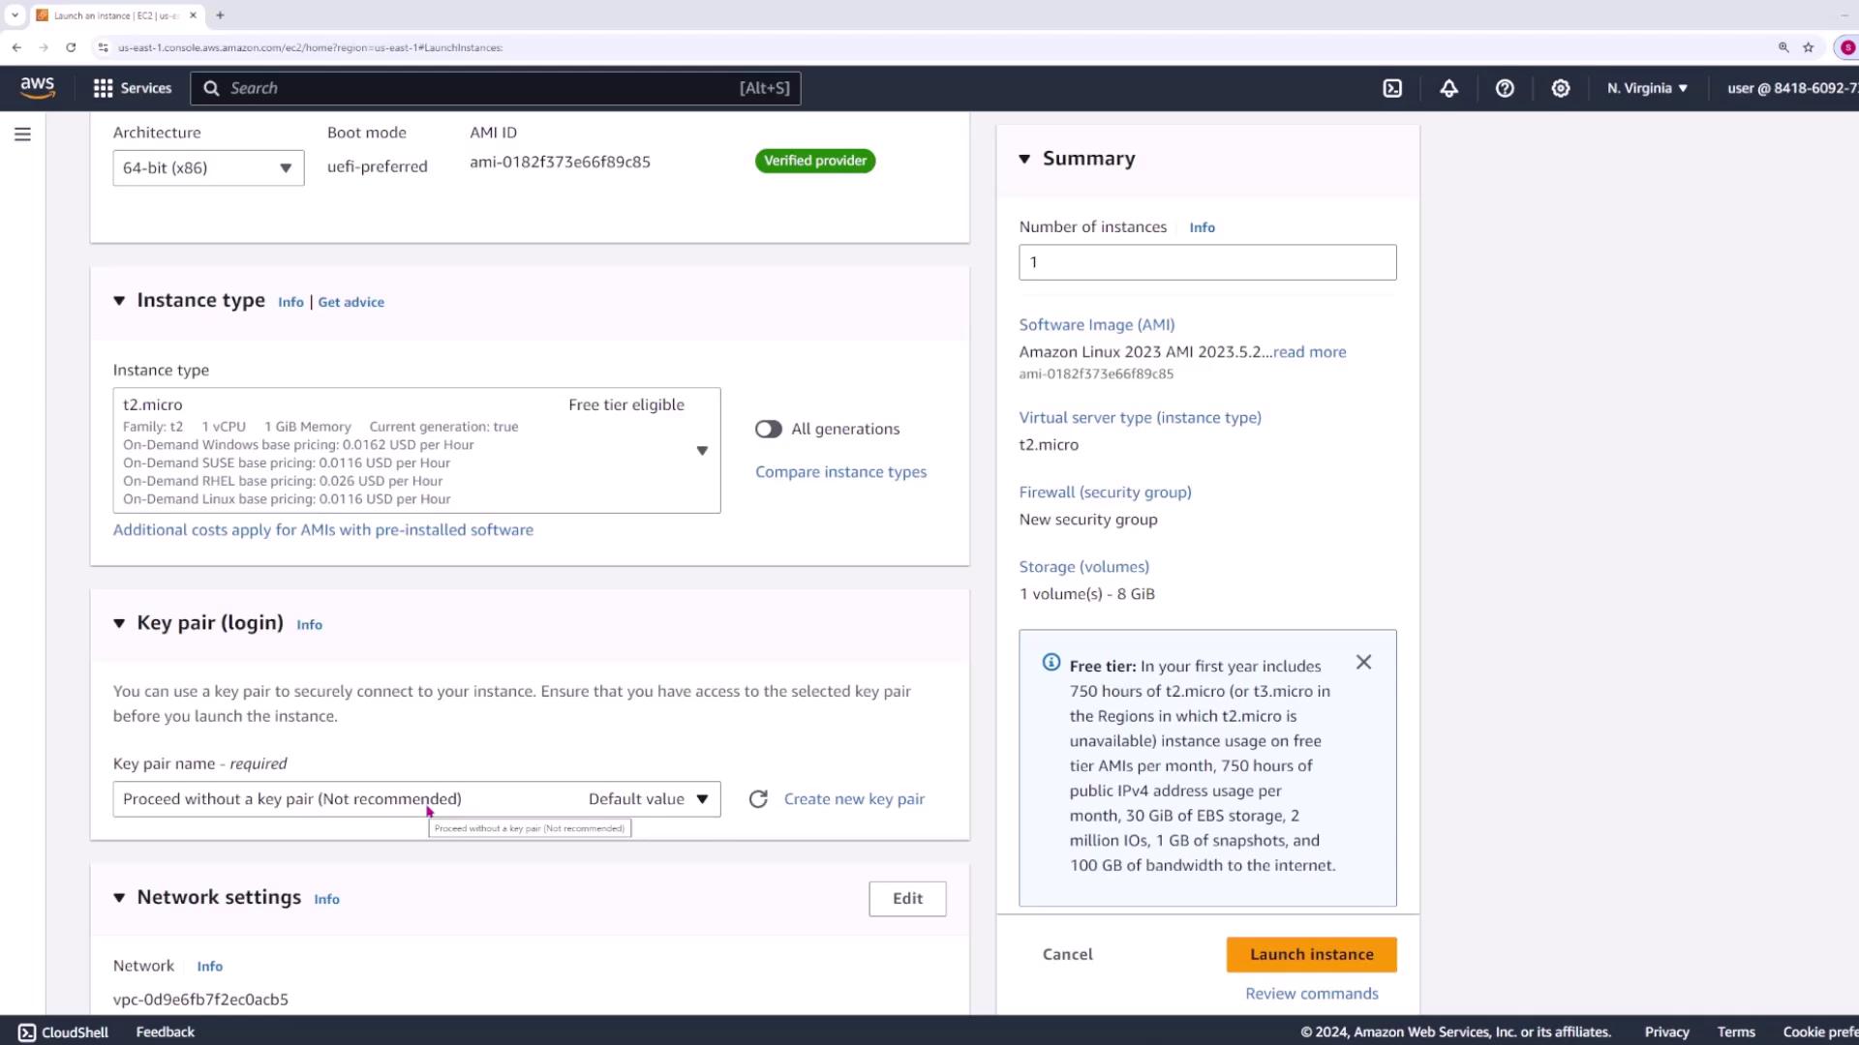1859x1045 pixels.
Task: Dismiss the Free tier info box
Action: pyautogui.click(x=1363, y=663)
